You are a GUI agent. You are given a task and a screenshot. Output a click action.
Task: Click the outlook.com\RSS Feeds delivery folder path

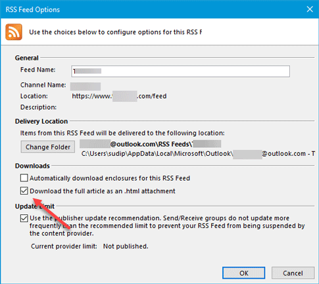coord(151,144)
